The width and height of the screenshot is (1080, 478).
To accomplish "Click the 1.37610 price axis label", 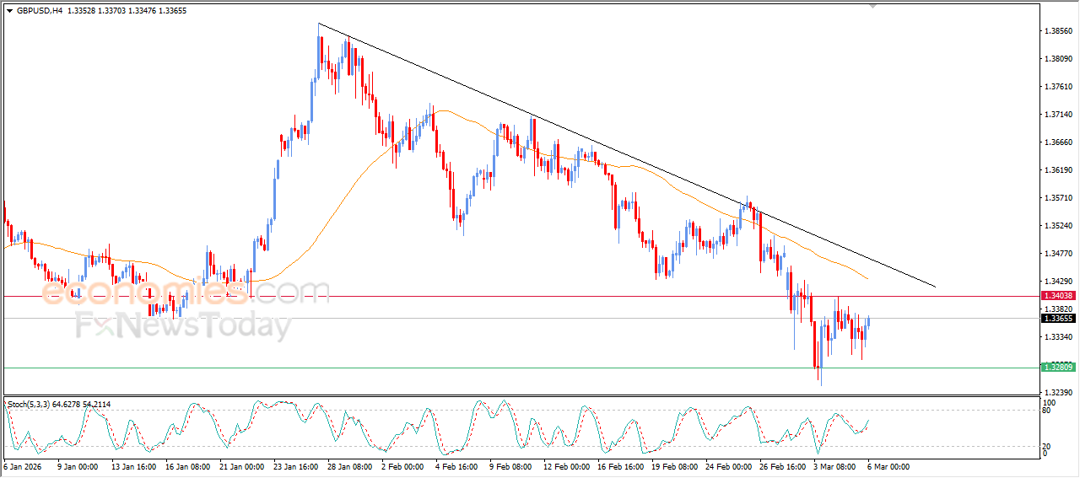I will coord(1058,87).
